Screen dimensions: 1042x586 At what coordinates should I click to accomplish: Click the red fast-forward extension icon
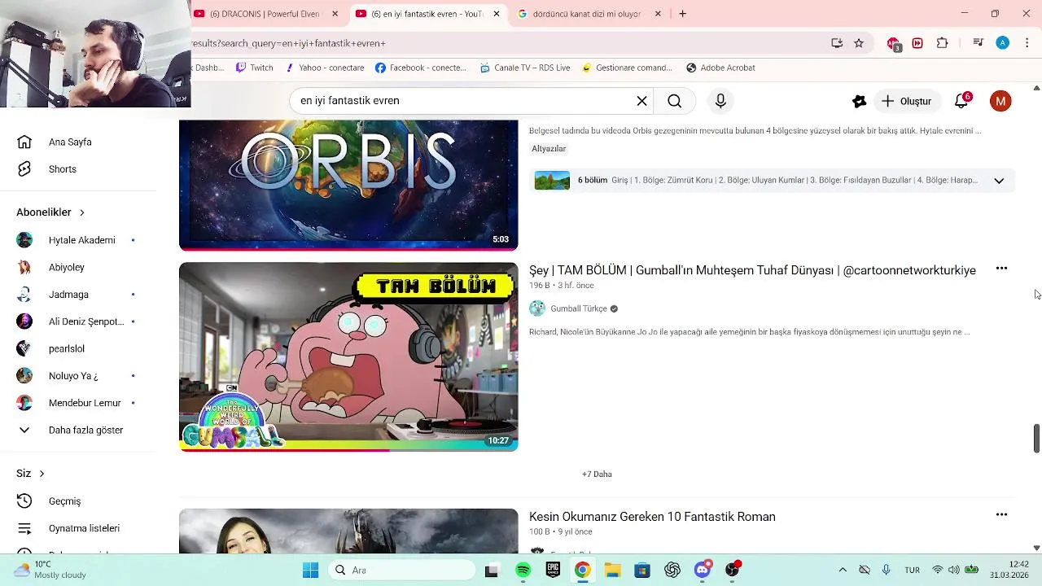click(x=917, y=43)
